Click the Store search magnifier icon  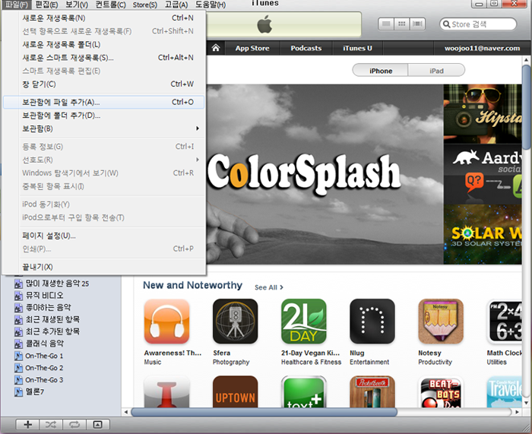pos(447,24)
